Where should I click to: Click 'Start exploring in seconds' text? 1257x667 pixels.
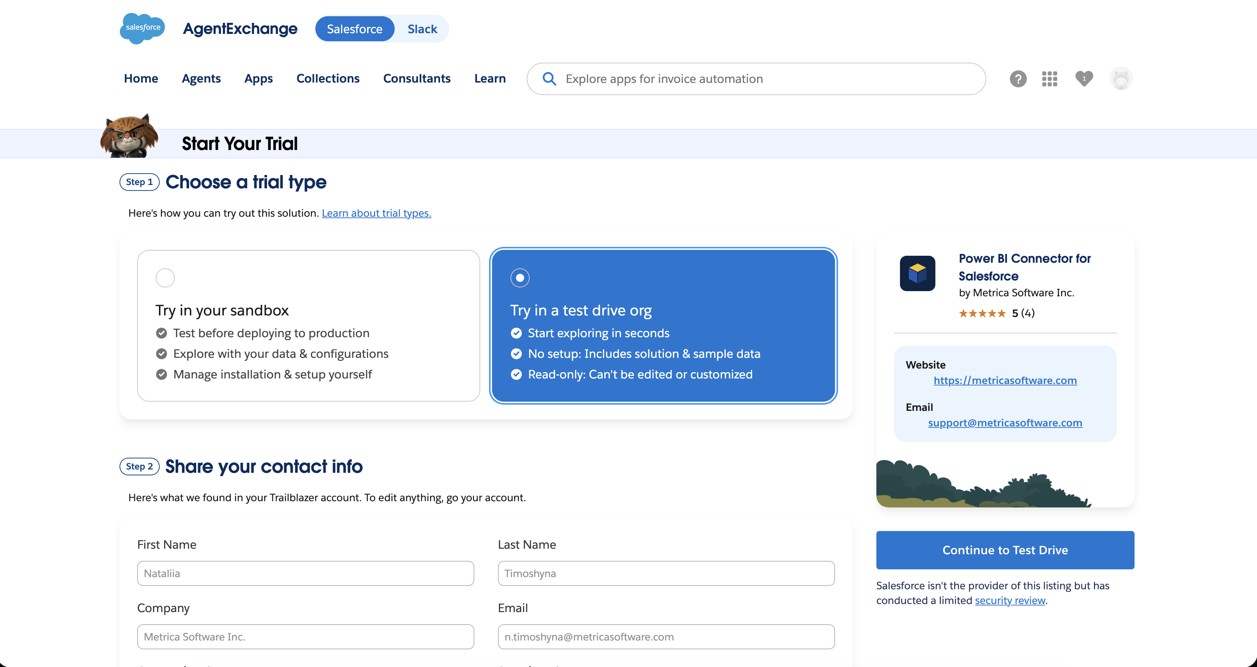tap(599, 333)
